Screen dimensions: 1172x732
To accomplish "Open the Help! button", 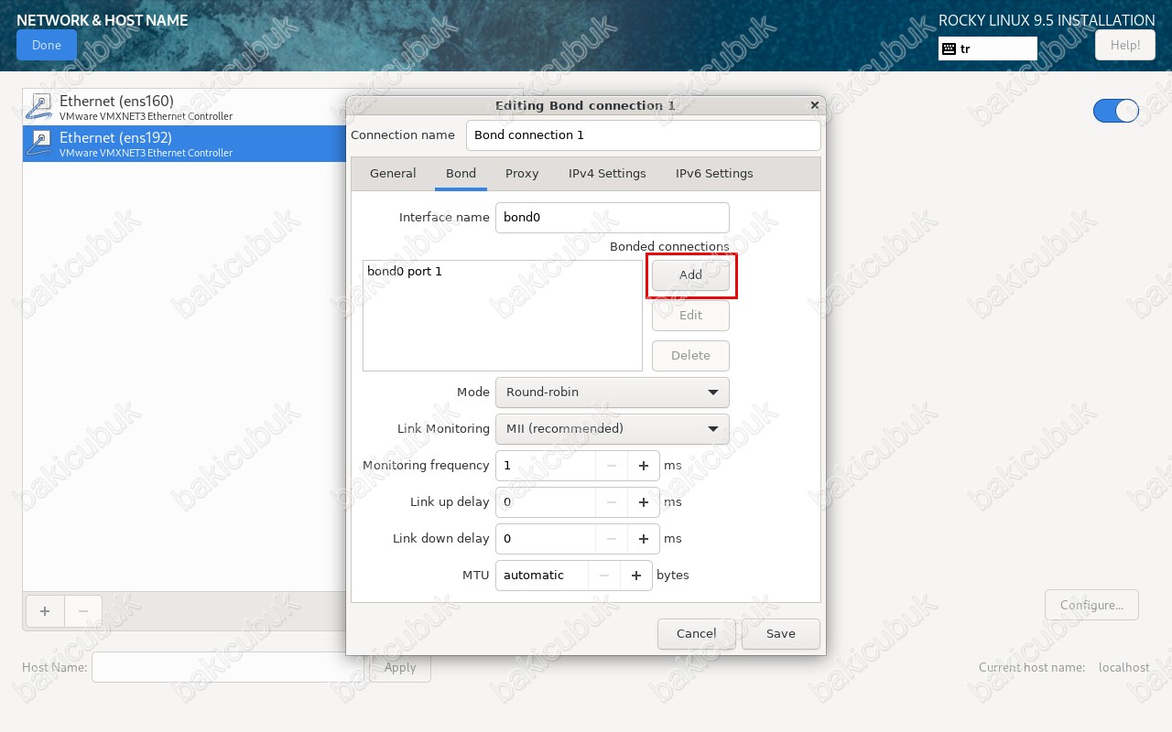I will (1125, 45).
